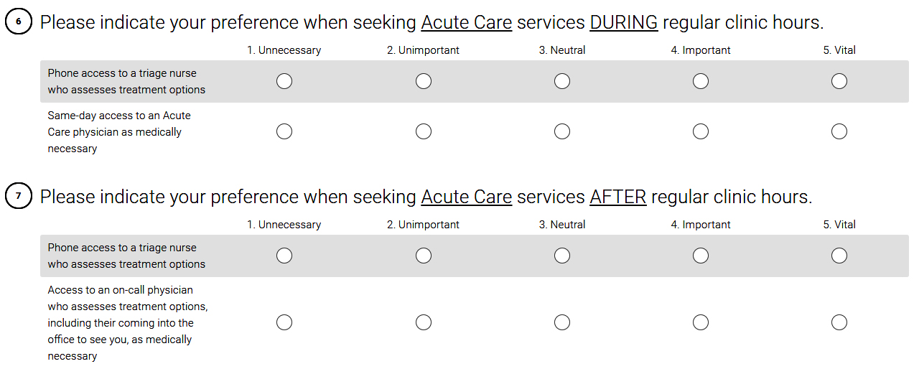The width and height of the screenshot is (914, 374).
Task: Rate on-call physician access as Vital
Action: (839, 322)
